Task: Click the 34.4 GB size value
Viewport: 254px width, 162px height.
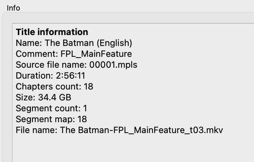Action: pyautogui.click(x=55, y=97)
